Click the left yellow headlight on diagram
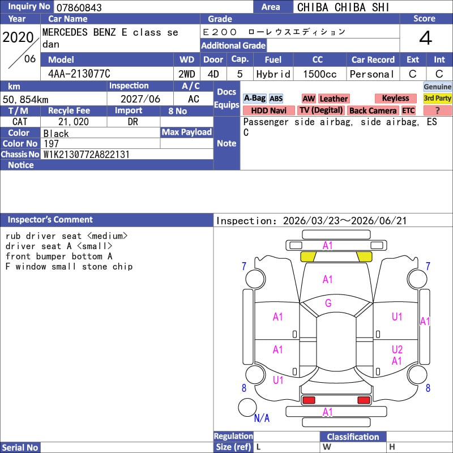 pos(307,257)
